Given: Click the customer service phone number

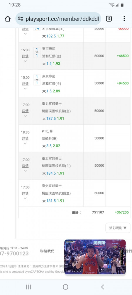Looking at the screenshot, I should click(x=14, y=253).
